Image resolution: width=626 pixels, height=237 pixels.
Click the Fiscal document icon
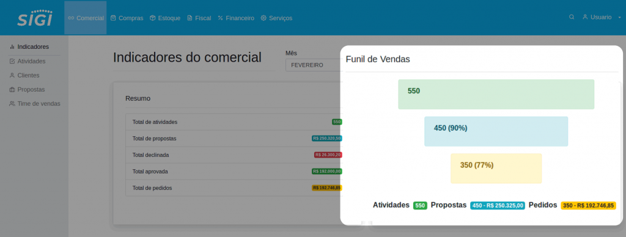pyautogui.click(x=190, y=18)
